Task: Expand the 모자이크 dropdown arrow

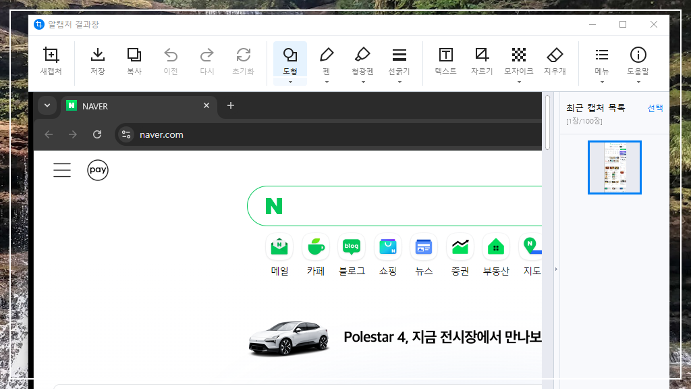Action: tap(519, 82)
